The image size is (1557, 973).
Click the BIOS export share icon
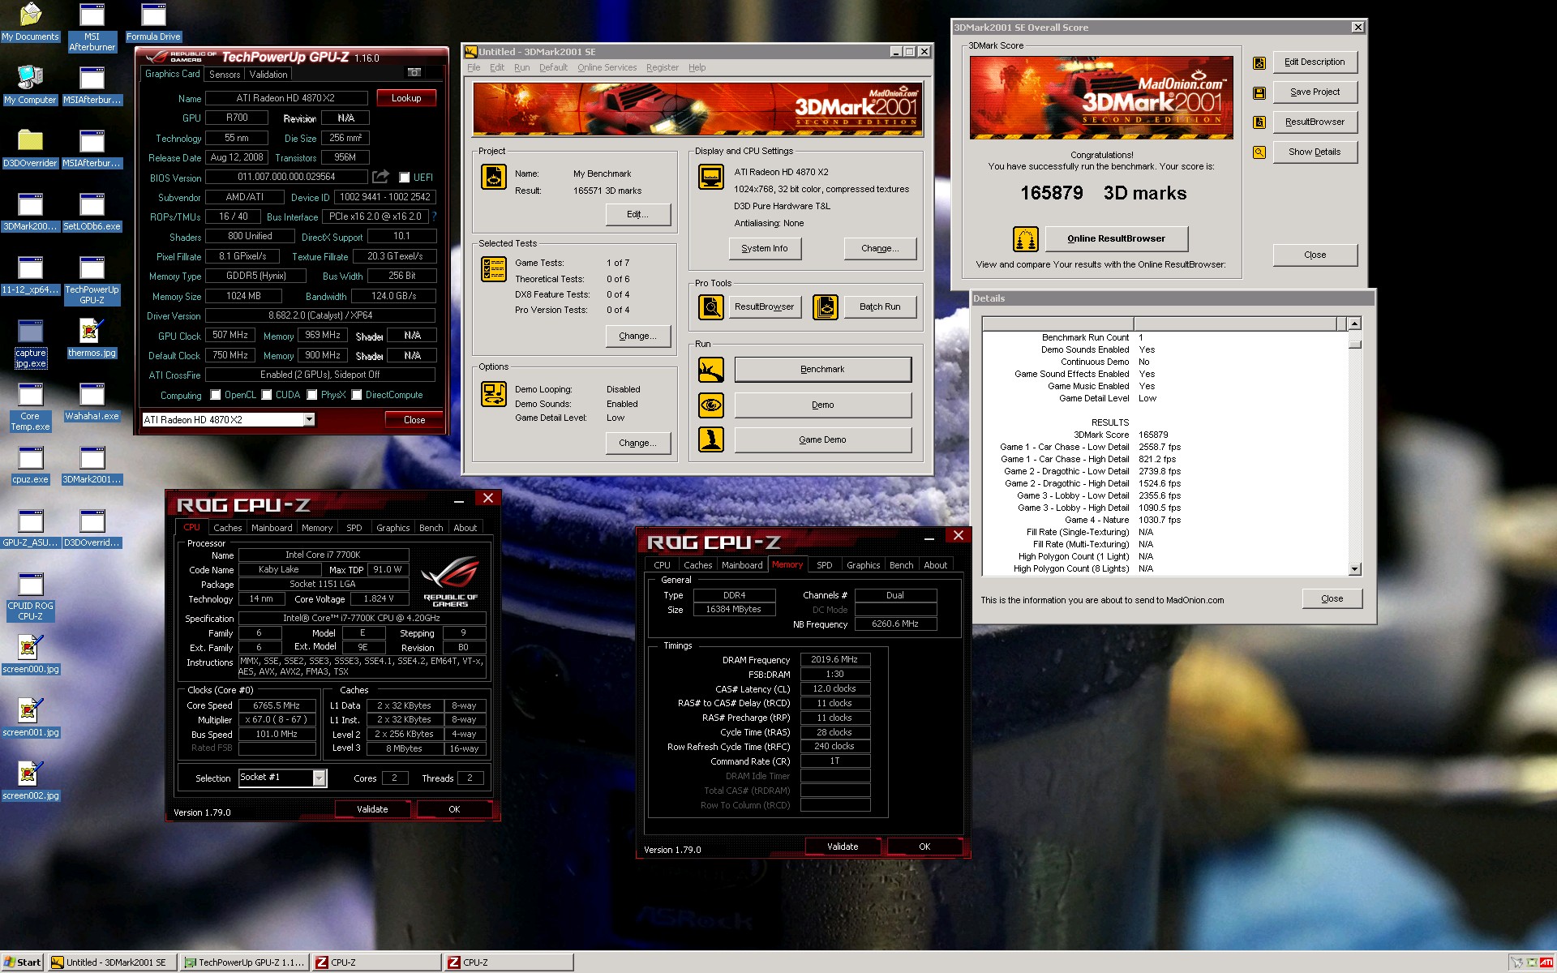tap(380, 177)
